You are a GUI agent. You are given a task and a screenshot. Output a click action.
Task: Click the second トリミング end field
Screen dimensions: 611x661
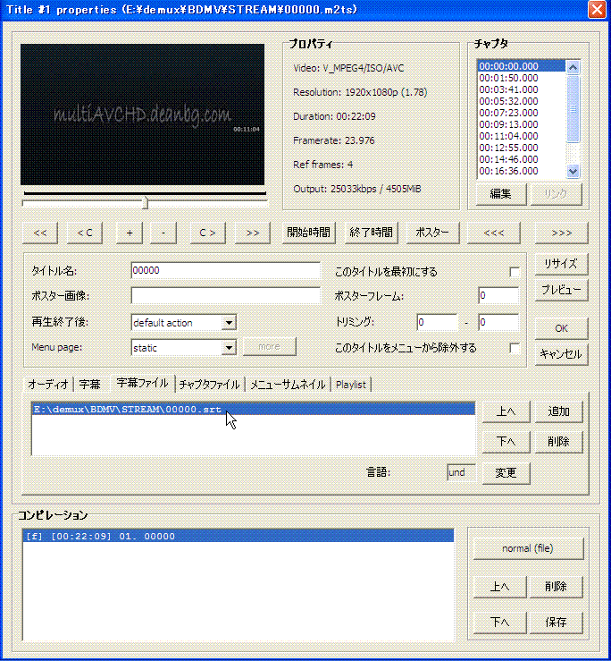(498, 323)
